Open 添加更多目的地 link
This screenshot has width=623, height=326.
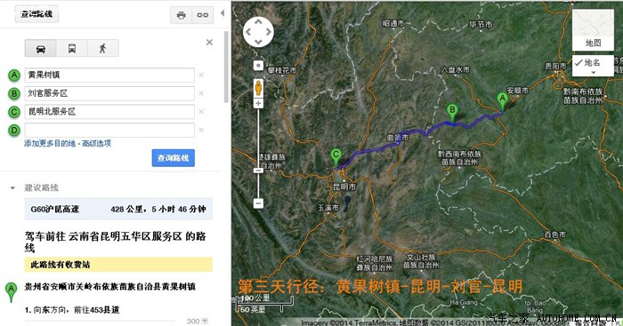point(50,143)
